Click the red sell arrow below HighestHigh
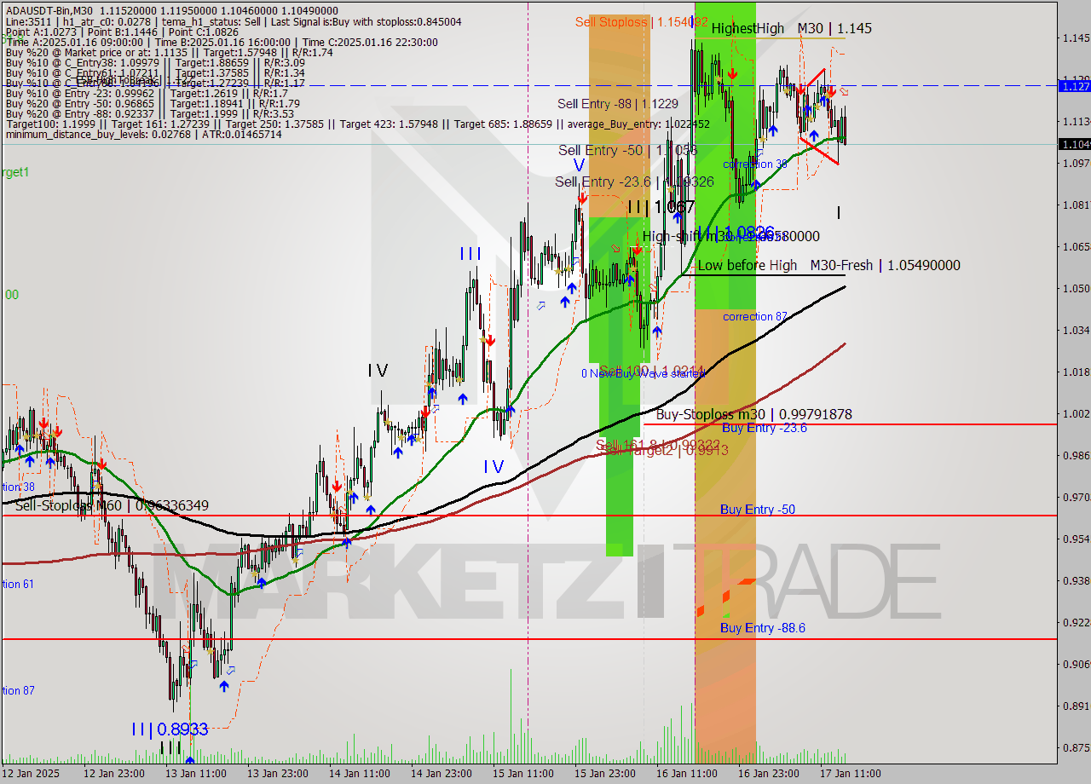1091x784 pixels. pyautogui.click(x=732, y=75)
